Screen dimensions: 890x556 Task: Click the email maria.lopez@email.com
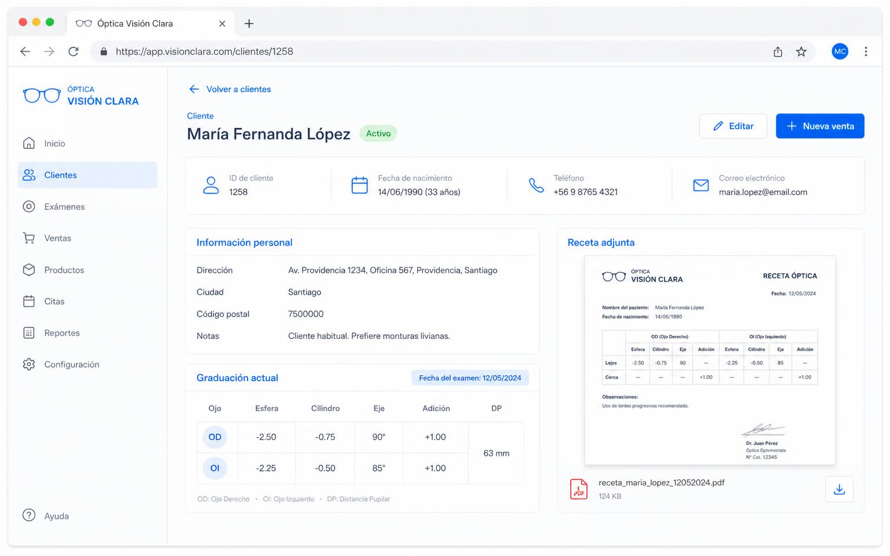[763, 192]
